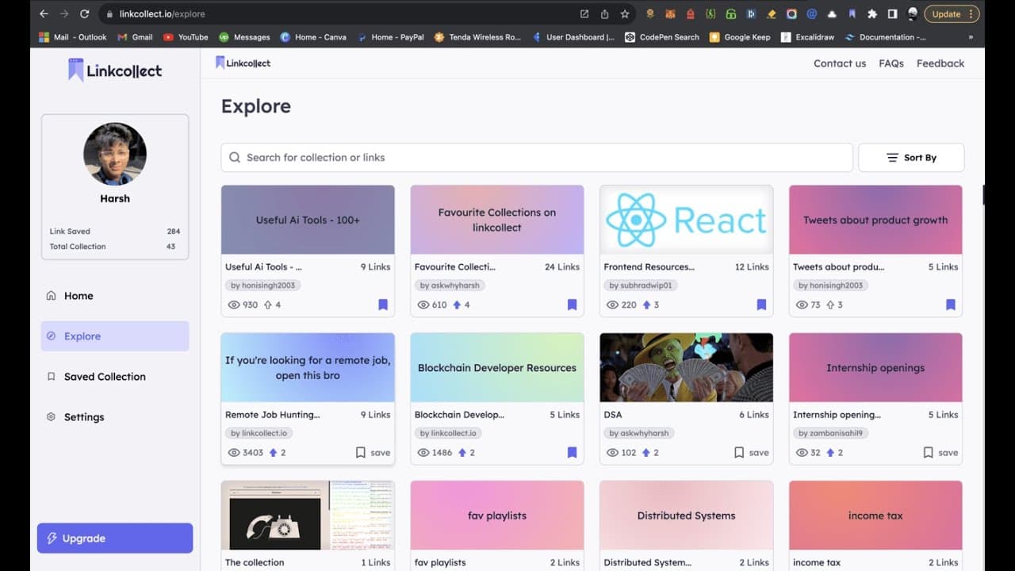Click the browser share icon
Viewport: 1015px width, 571px height.
605,14
